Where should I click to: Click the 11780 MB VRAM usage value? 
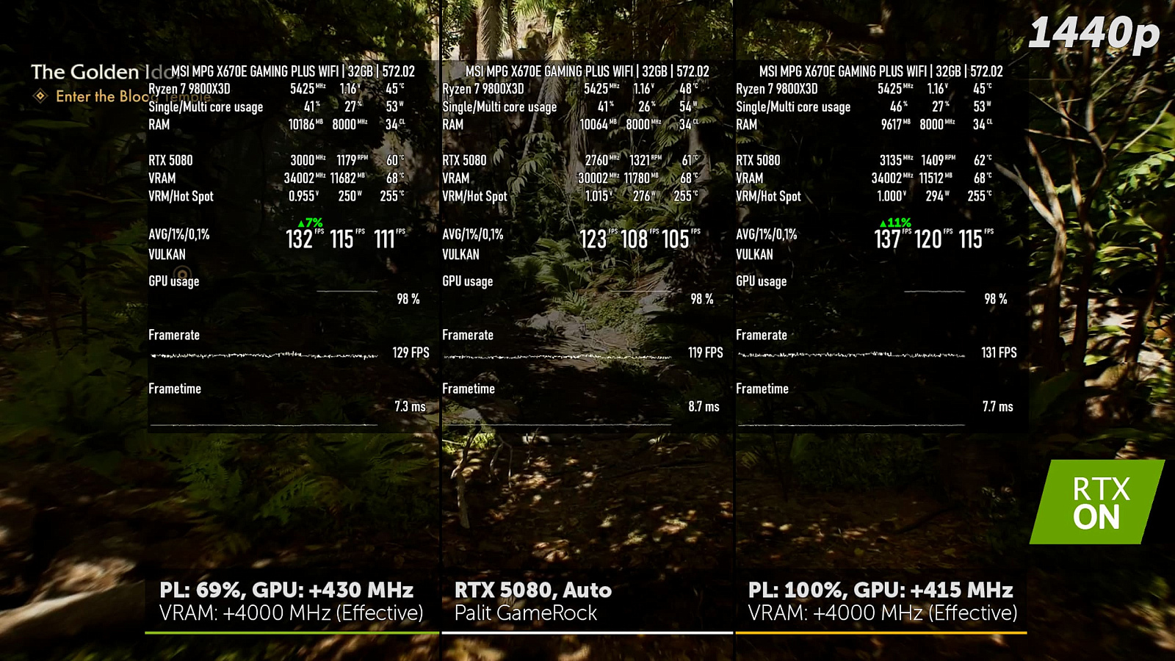(x=641, y=178)
